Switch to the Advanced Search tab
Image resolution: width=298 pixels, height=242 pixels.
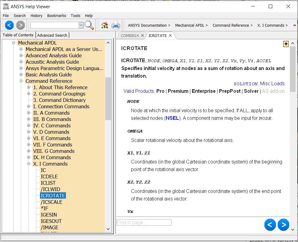click(x=52, y=35)
